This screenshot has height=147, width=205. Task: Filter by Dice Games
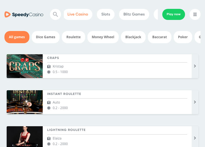45,37
